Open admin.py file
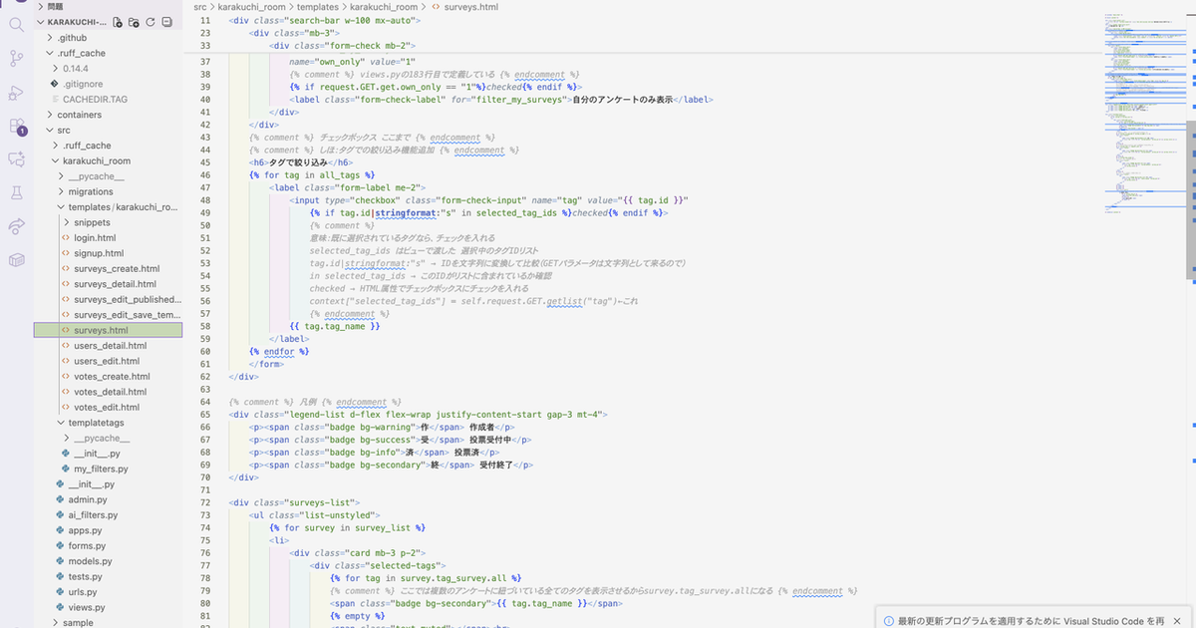The height and width of the screenshot is (628, 1196). point(88,499)
